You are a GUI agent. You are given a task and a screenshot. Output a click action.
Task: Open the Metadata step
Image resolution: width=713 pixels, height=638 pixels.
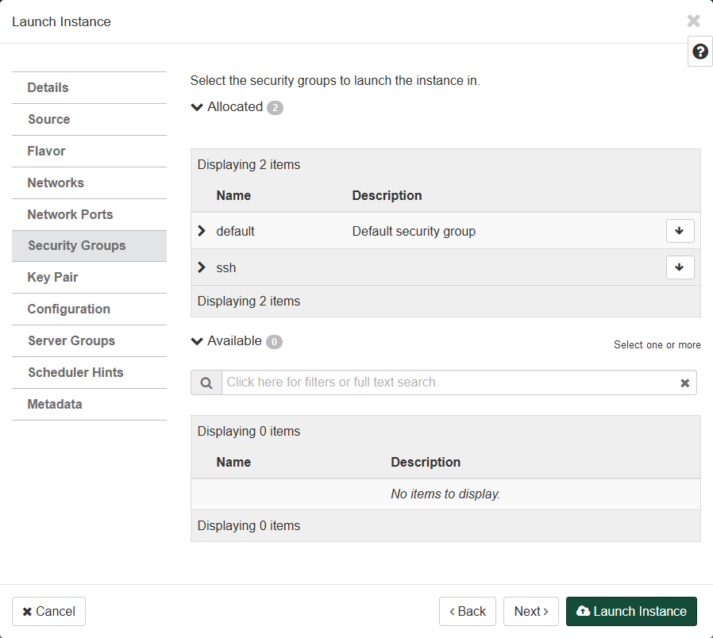coord(55,404)
